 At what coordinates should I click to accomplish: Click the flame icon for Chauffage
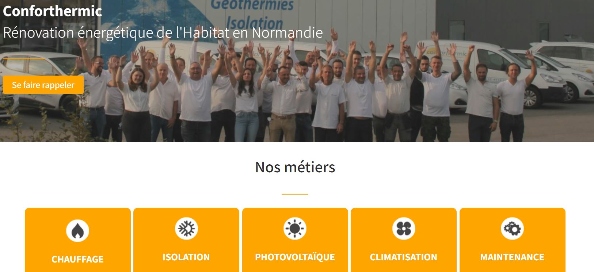[77, 231]
